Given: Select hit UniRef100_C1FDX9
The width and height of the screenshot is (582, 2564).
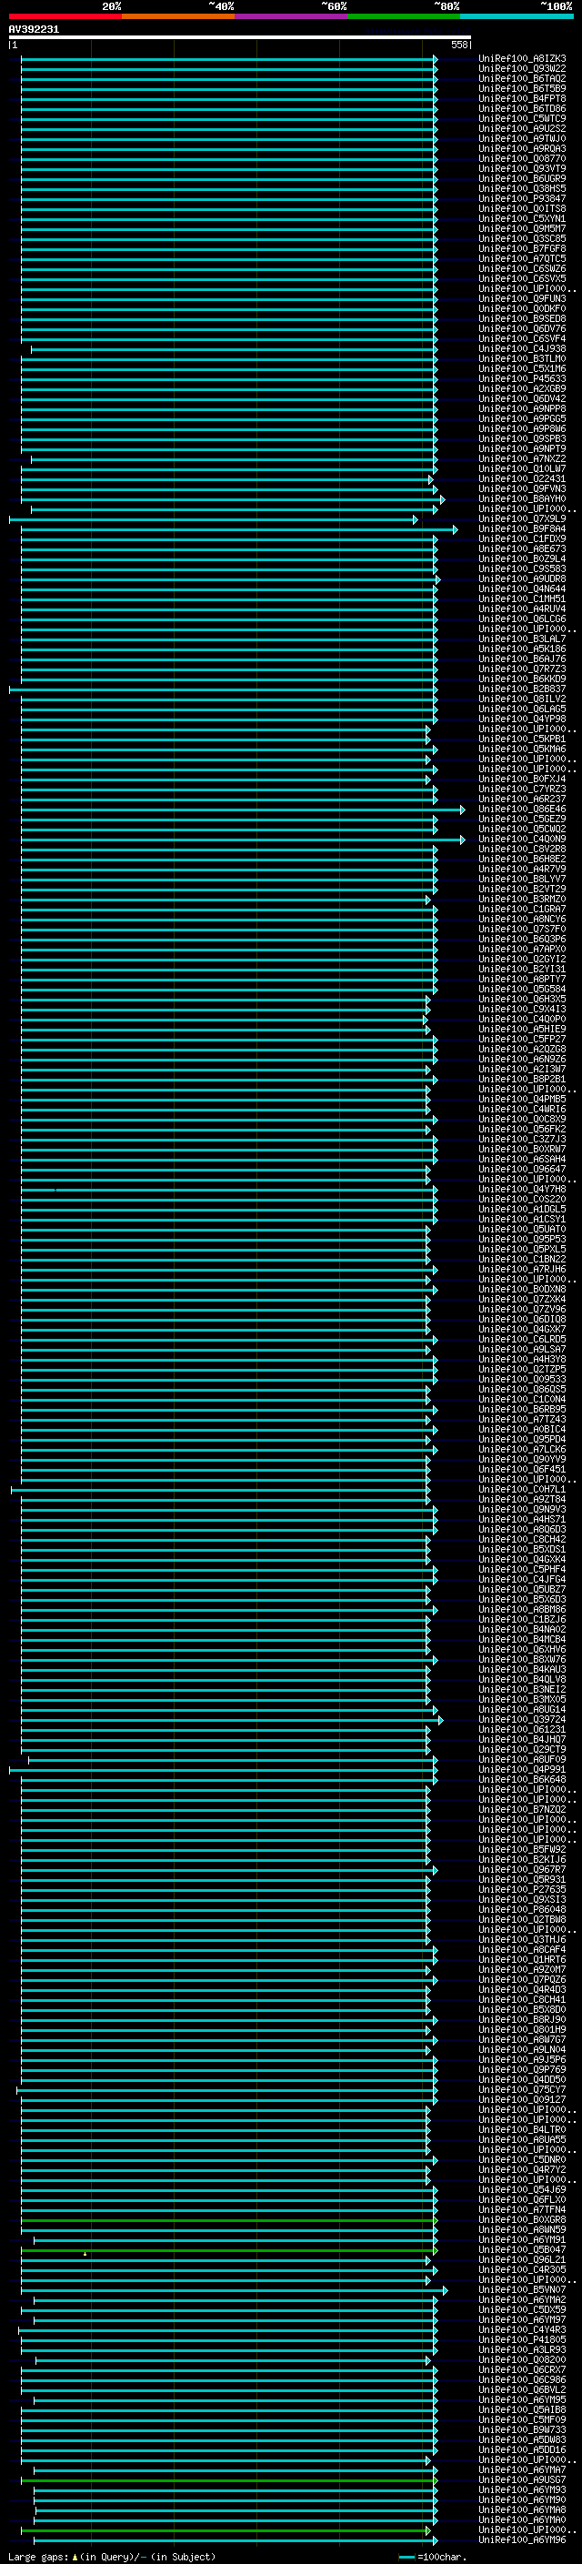Looking at the screenshot, I should [x=522, y=538].
